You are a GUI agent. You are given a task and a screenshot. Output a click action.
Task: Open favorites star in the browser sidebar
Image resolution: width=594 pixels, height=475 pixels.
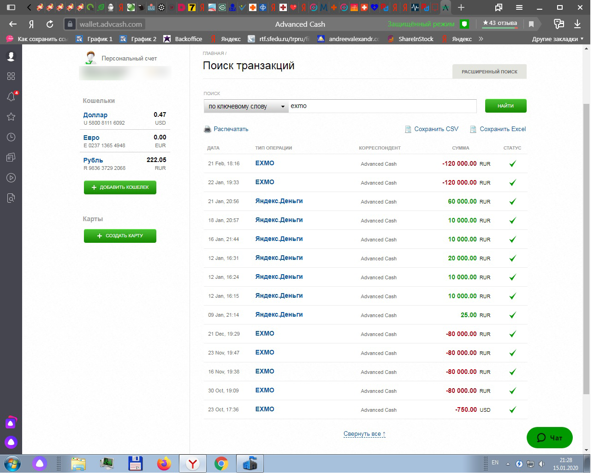(11, 117)
